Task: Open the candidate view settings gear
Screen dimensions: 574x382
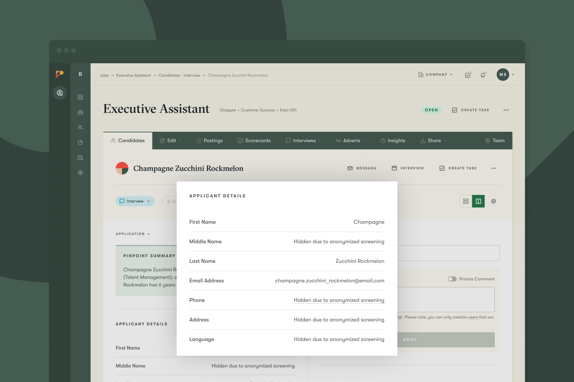Action: 493,201
